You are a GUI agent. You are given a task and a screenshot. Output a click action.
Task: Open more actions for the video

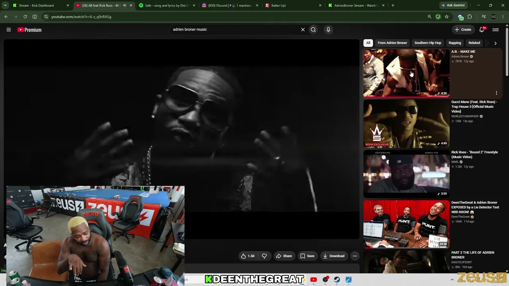355,256
